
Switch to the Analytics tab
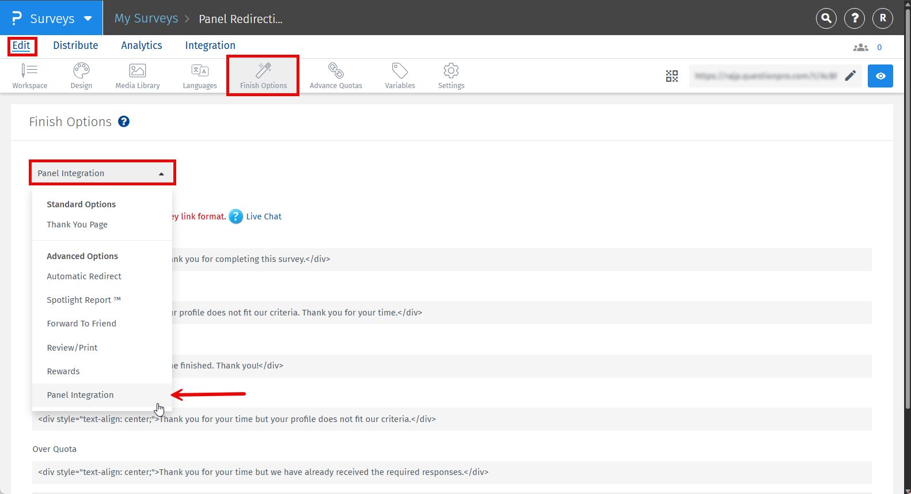(x=142, y=45)
